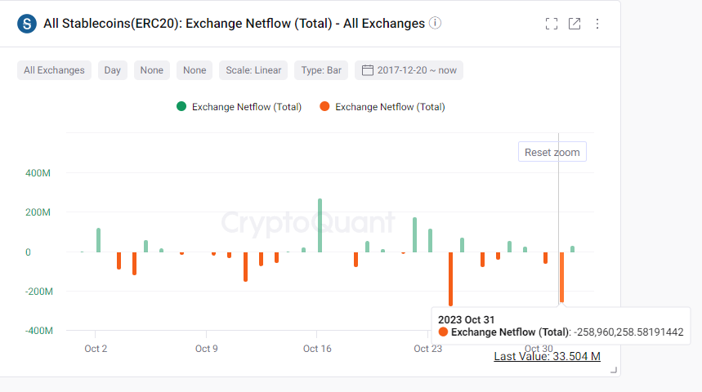Open the three-dot more options menu
The height and width of the screenshot is (392, 702).
pyautogui.click(x=597, y=24)
